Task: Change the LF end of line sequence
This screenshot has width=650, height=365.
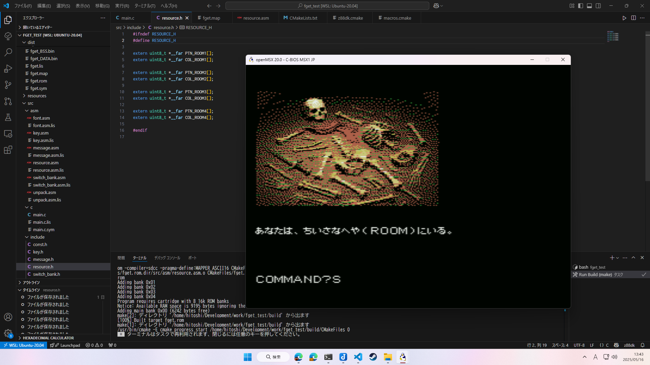Action: (x=592, y=345)
